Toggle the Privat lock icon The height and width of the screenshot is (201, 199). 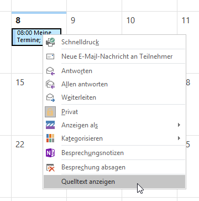pos(50,112)
